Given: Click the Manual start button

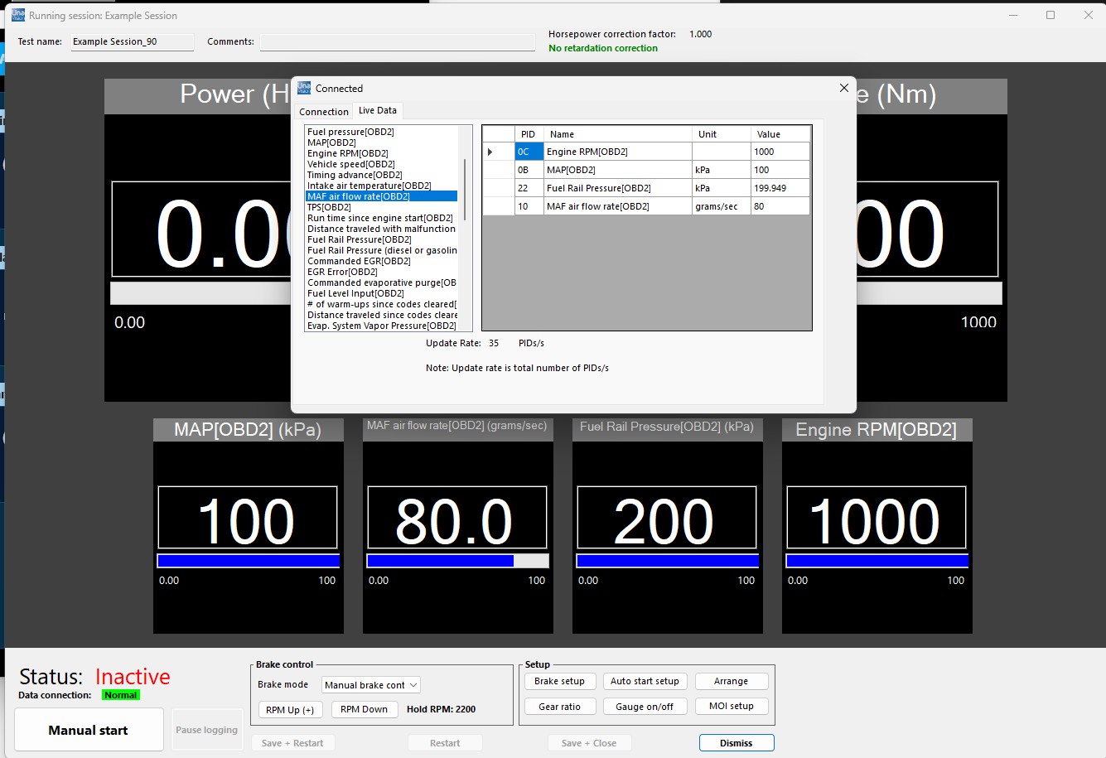Looking at the screenshot, I should click(88, 730).
